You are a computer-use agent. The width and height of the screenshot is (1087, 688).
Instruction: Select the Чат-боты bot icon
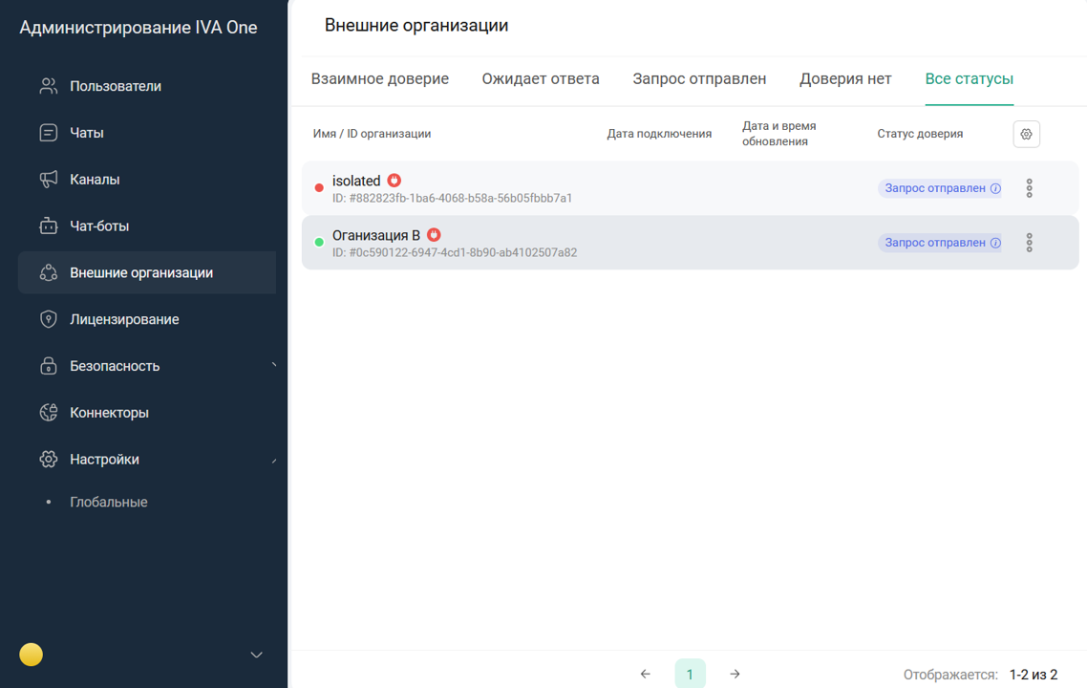(48, 226)
